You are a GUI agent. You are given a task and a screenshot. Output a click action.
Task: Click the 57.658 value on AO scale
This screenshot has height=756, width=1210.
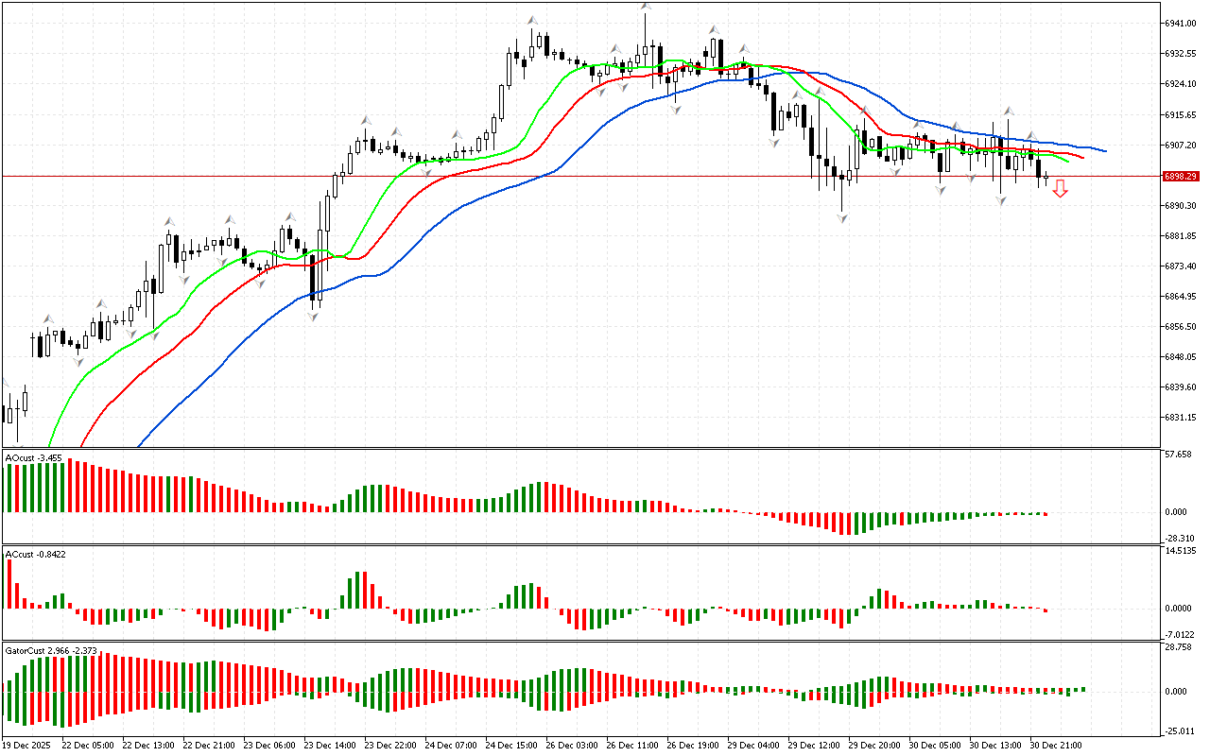coord(1179,455)
